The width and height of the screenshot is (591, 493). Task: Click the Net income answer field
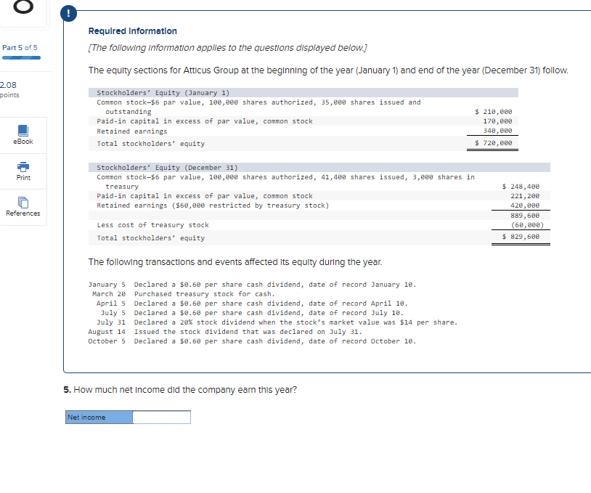pos(162,417)
